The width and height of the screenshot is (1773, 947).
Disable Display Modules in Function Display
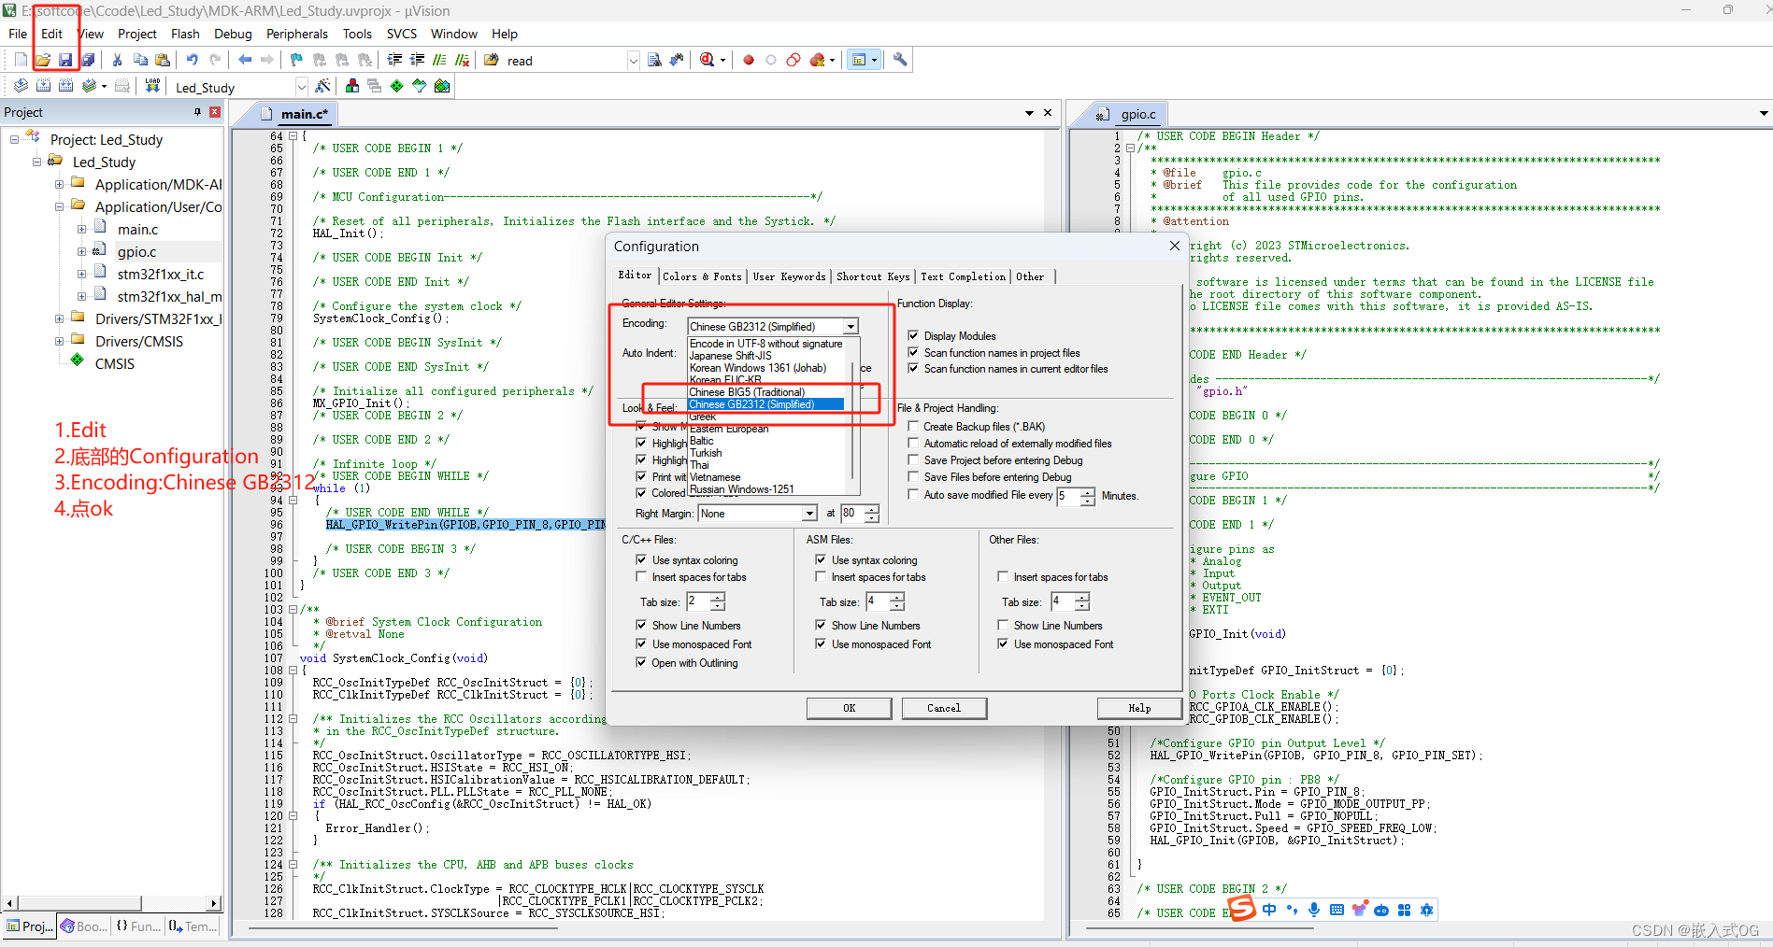coord(913,335)
